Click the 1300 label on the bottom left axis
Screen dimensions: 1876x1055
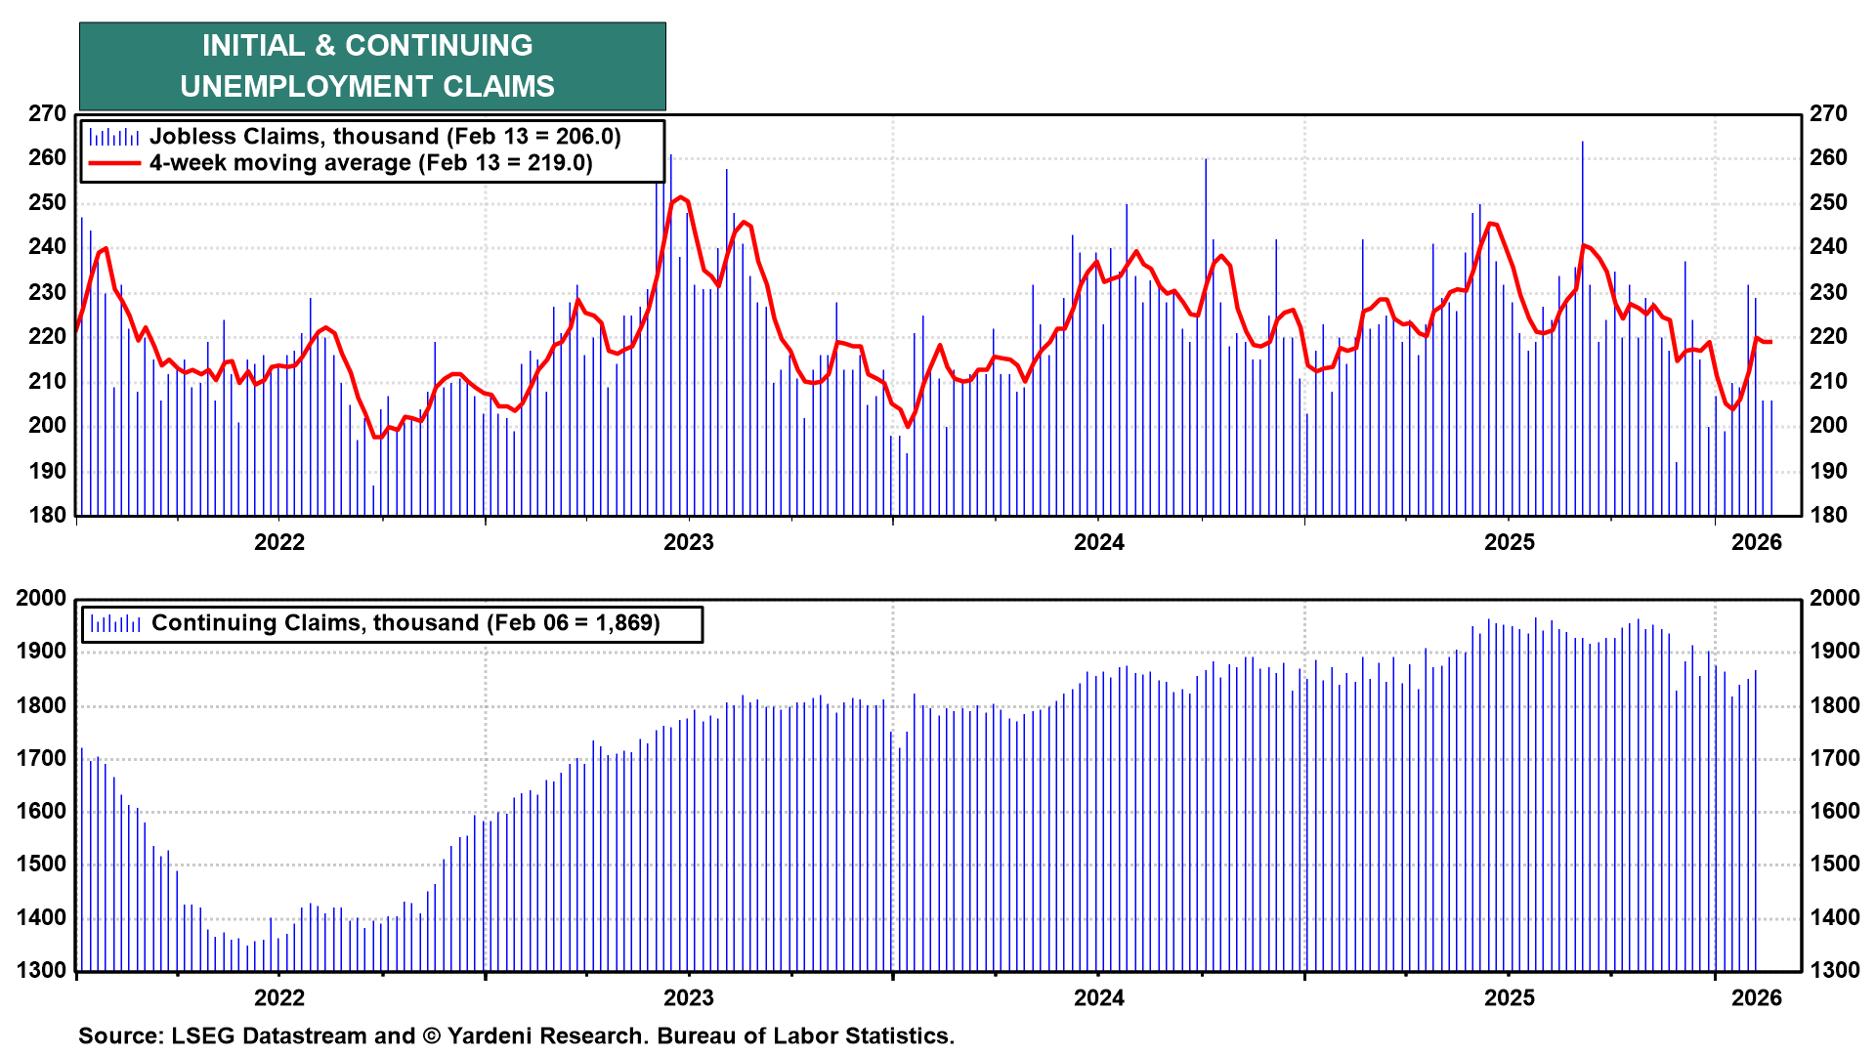point(41,971)
